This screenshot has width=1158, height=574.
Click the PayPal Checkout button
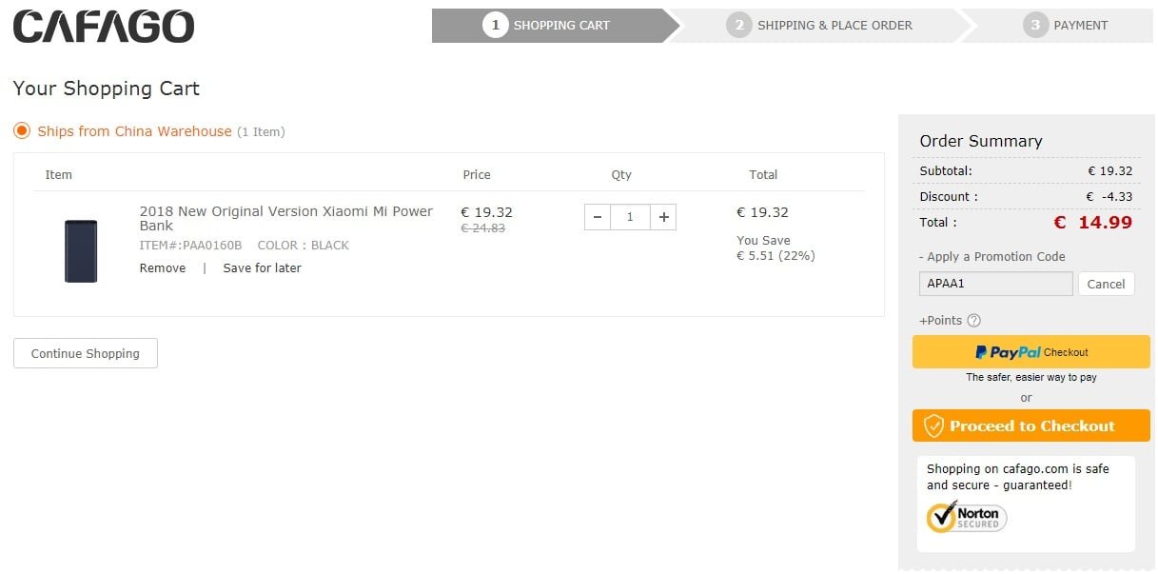[x=1031, y=352]
